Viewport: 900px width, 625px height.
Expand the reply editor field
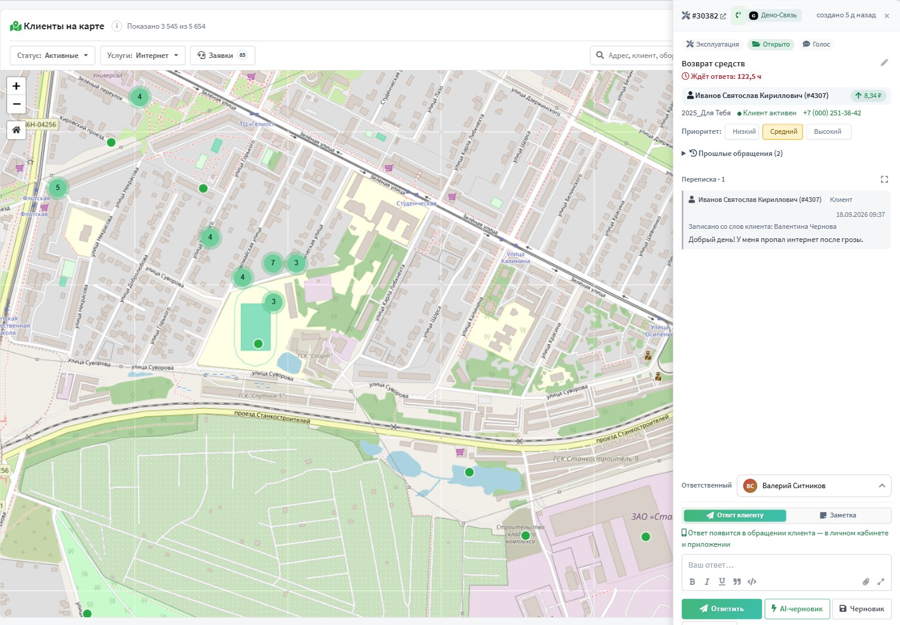pos(880,581)
